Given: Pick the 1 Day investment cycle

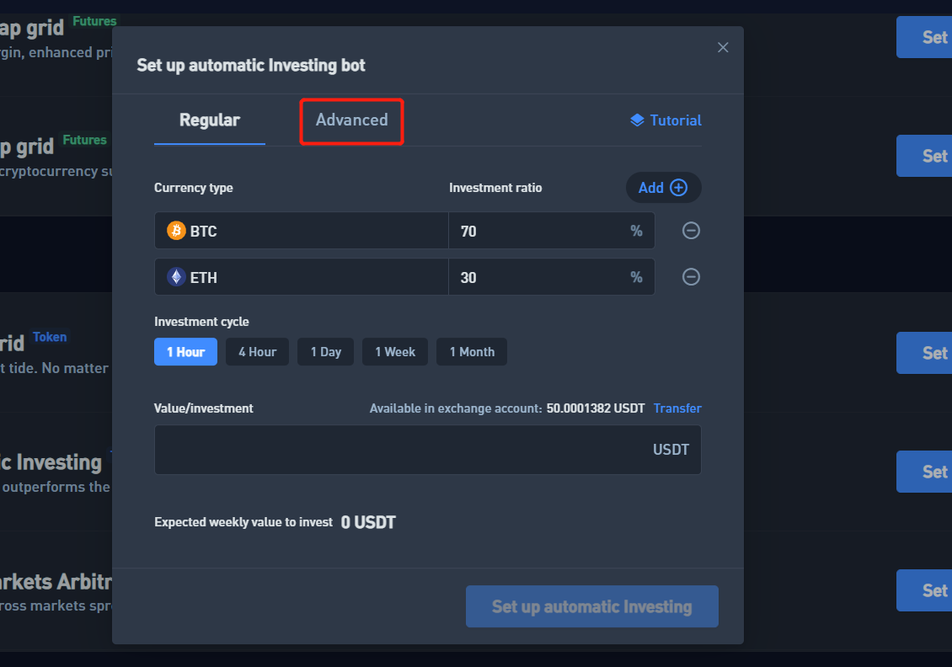Looking at the screenshot, I should pos(325,352).
